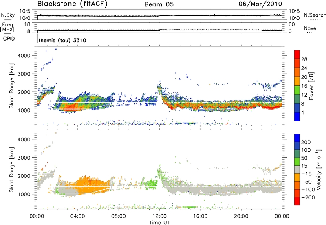
Task: Click the '-200' tick on the Velocity colorbar
Action: tap(308, 197)
